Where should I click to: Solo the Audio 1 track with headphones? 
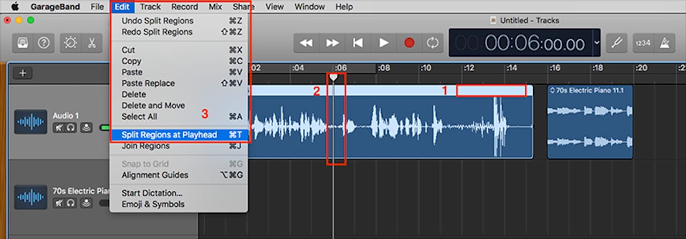click(x=71, y=128)
